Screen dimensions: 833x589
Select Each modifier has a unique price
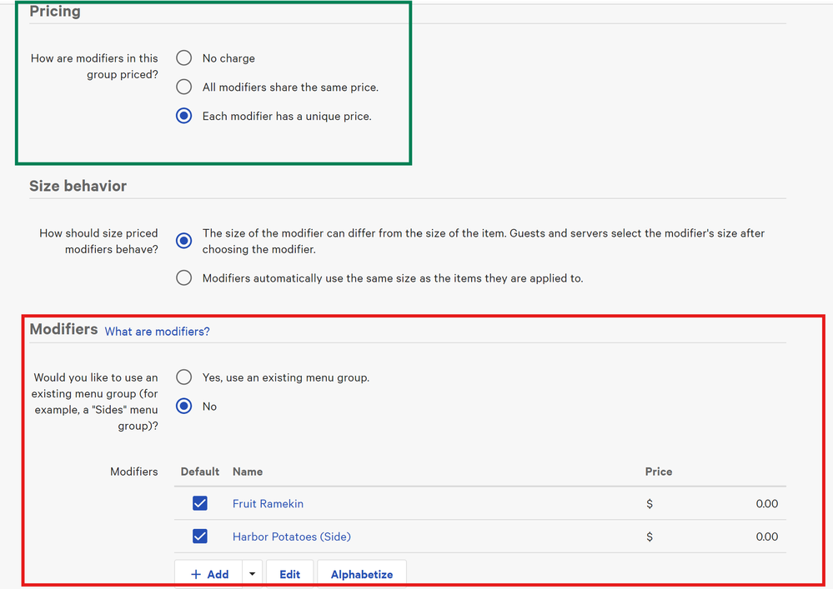(184, 117)
